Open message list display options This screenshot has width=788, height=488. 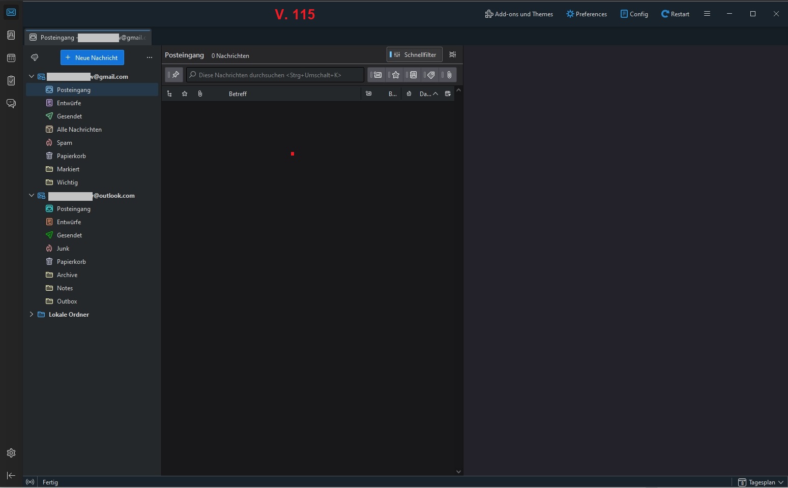click(x=452, y=54)
